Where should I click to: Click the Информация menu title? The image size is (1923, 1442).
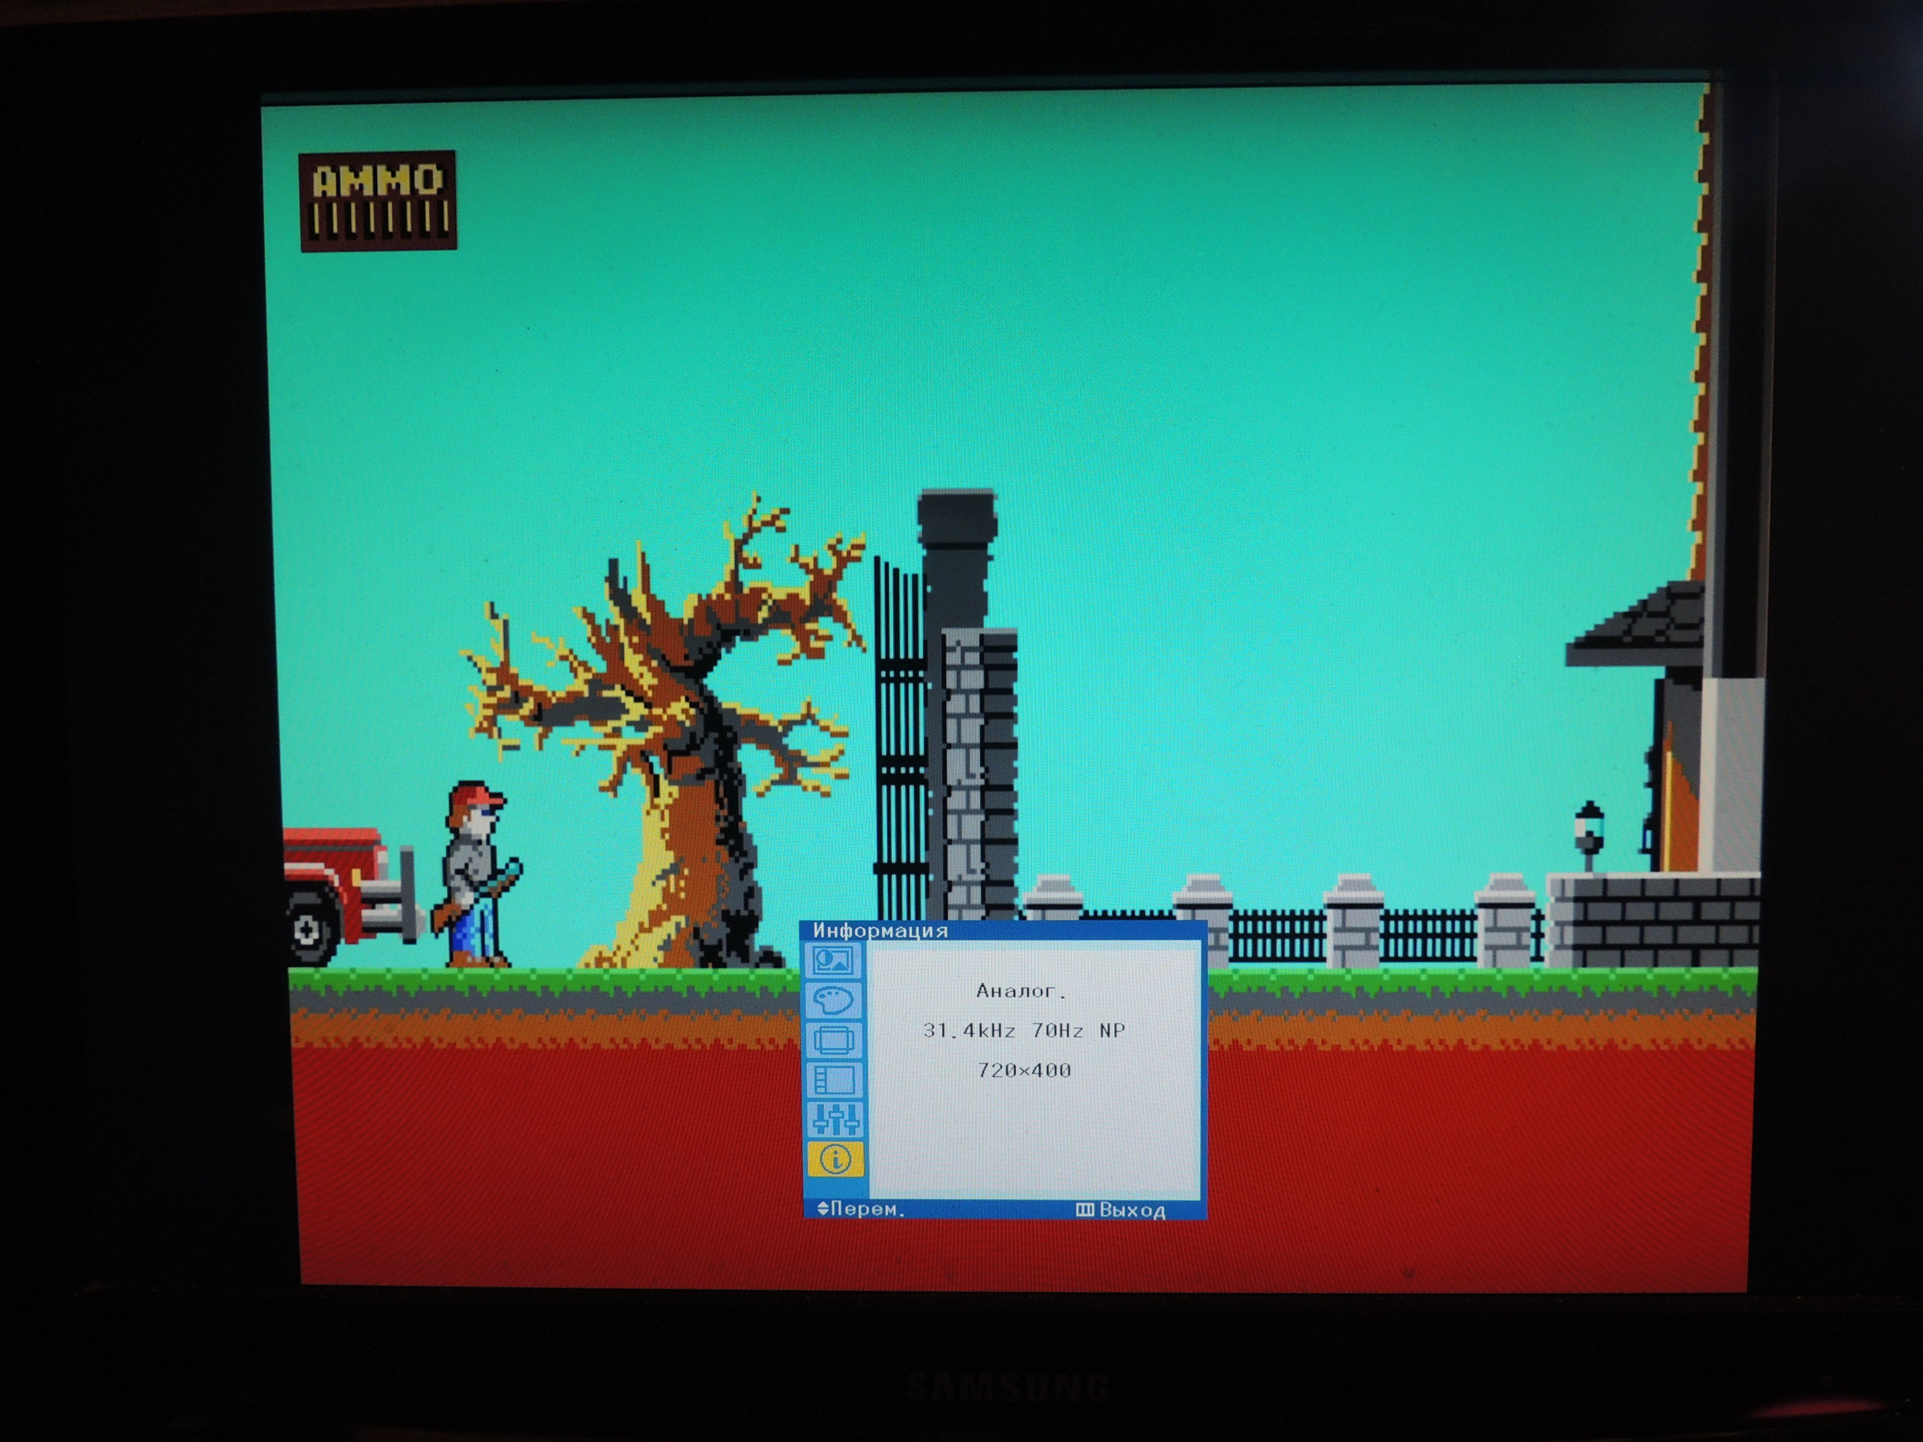click(880, 930)
